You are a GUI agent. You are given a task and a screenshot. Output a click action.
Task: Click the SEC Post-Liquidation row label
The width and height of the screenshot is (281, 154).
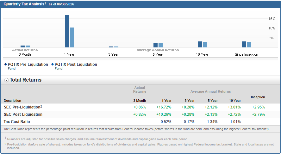point(23,114)
